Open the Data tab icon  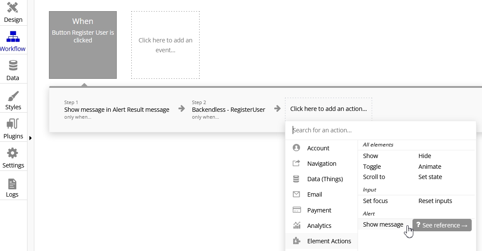(x=13, y=66)
